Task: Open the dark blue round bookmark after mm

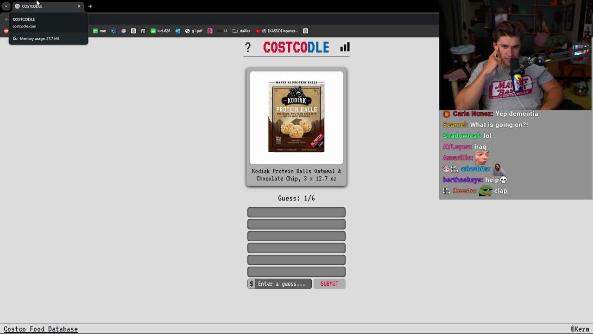Action: (x=114, y=31)
